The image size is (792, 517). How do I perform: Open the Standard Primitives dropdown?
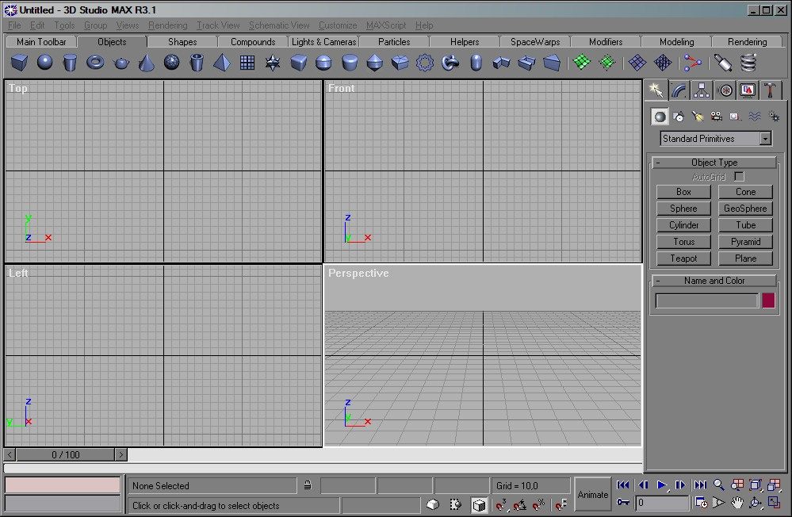[x=716, y=139]
